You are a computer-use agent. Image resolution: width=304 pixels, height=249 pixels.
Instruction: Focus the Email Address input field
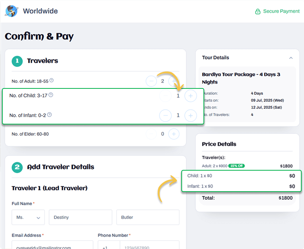[x=52, y=245]
